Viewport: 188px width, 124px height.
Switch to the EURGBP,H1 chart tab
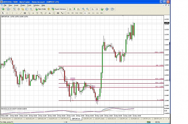tap(135, 119)
